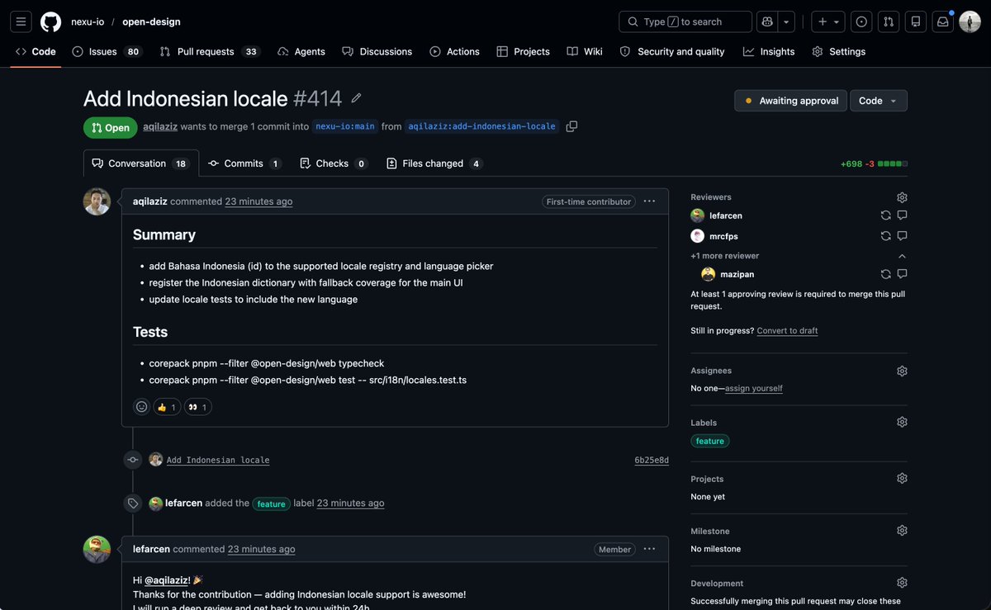The image size is (991, 610).
Task: Open the Pull requests tab
Action: (x=210, y=51)
